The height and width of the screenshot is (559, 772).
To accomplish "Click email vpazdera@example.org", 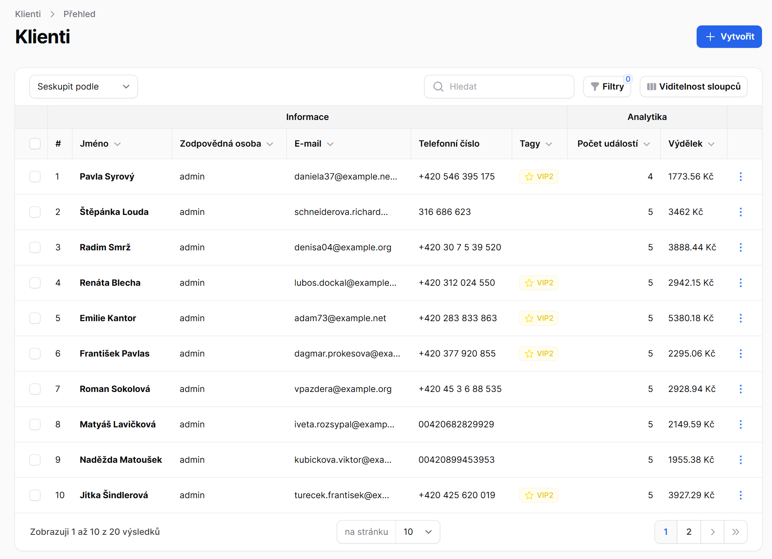I will point(343,389).
